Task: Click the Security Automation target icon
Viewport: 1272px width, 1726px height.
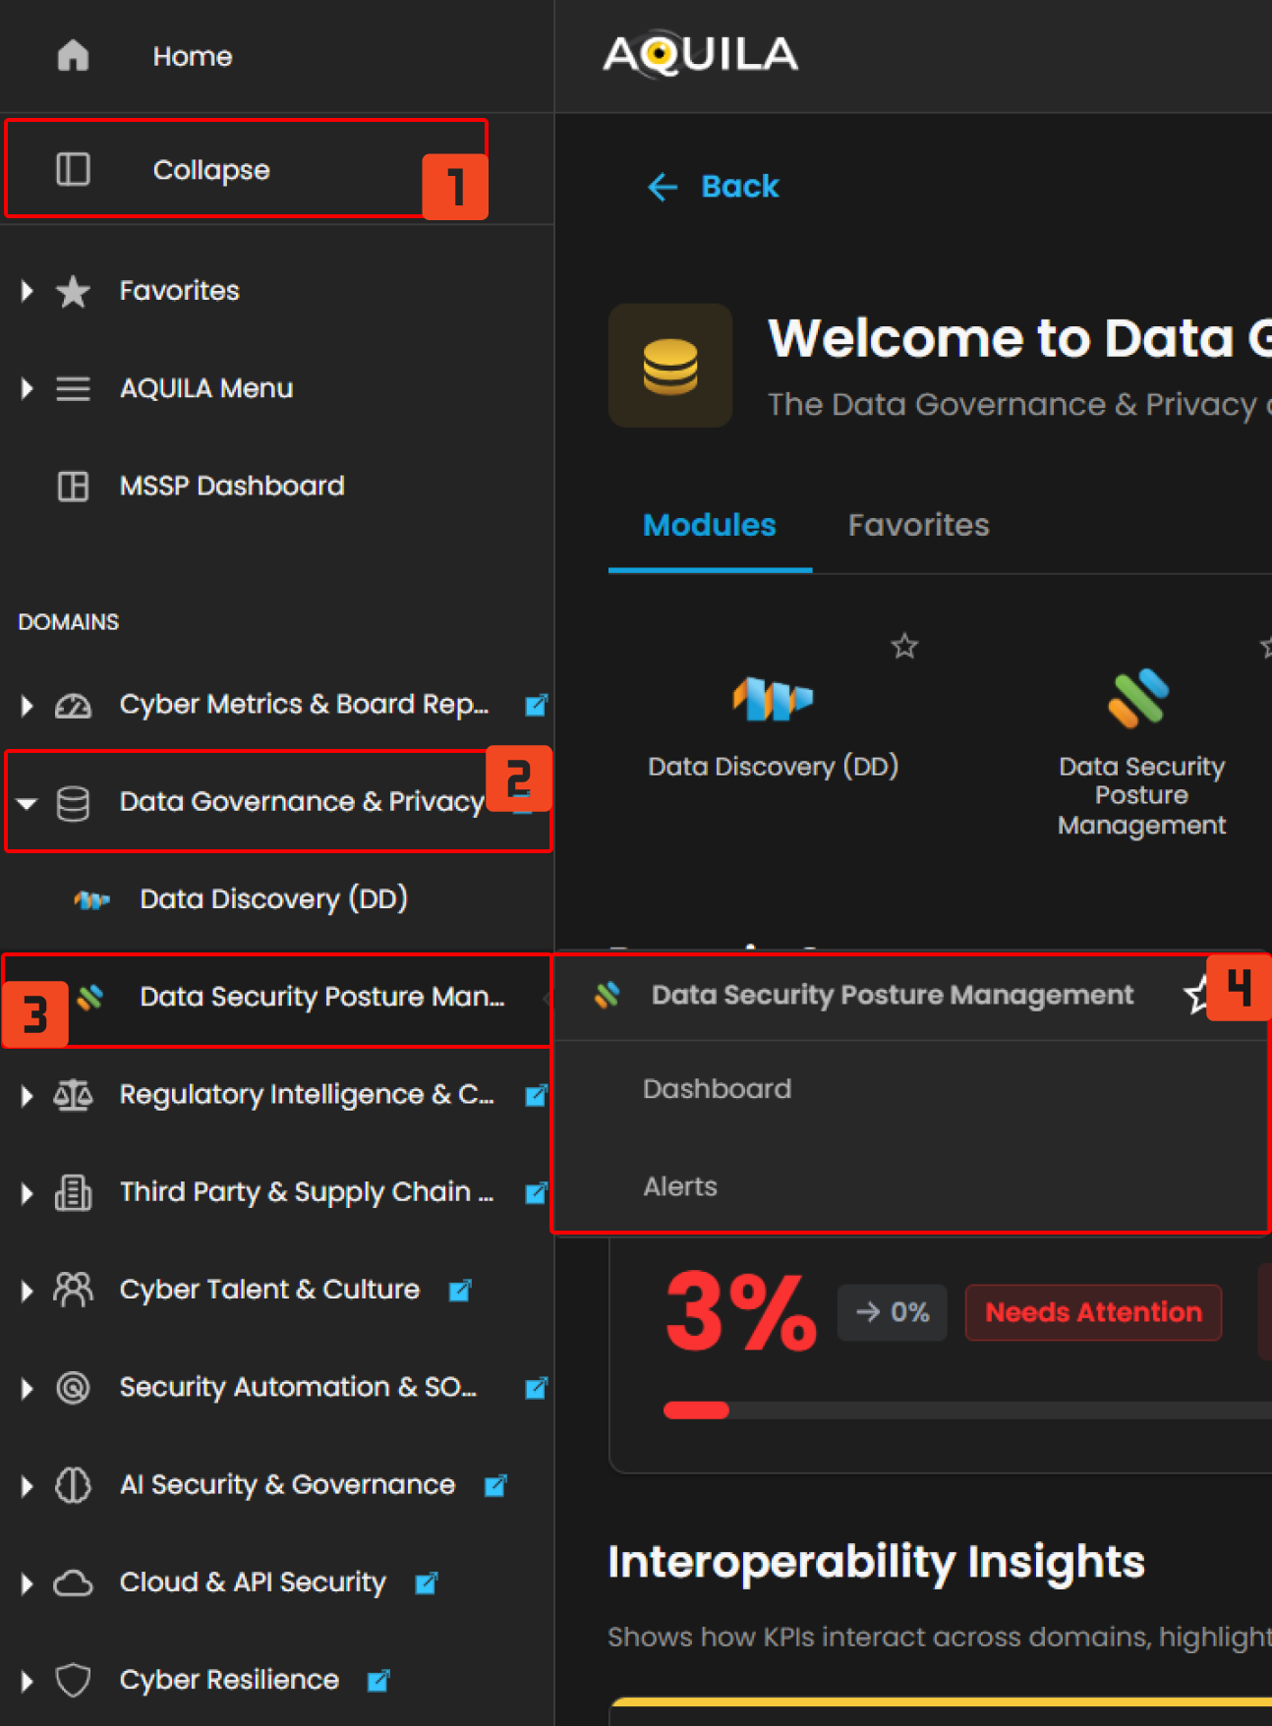Action: click(x=73, y=1387)
